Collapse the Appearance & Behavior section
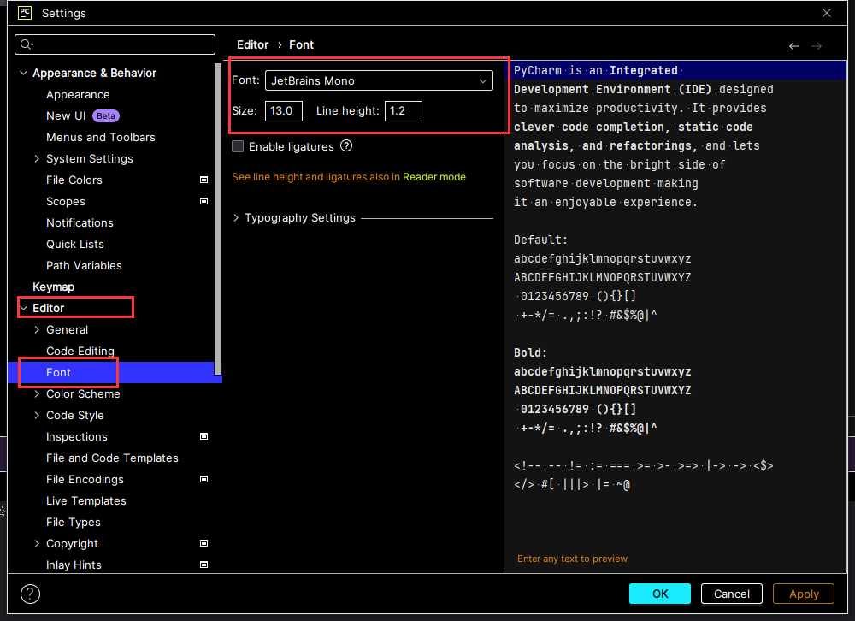The width and height of the screenshot is (855, 621). [x=23, y=73]
